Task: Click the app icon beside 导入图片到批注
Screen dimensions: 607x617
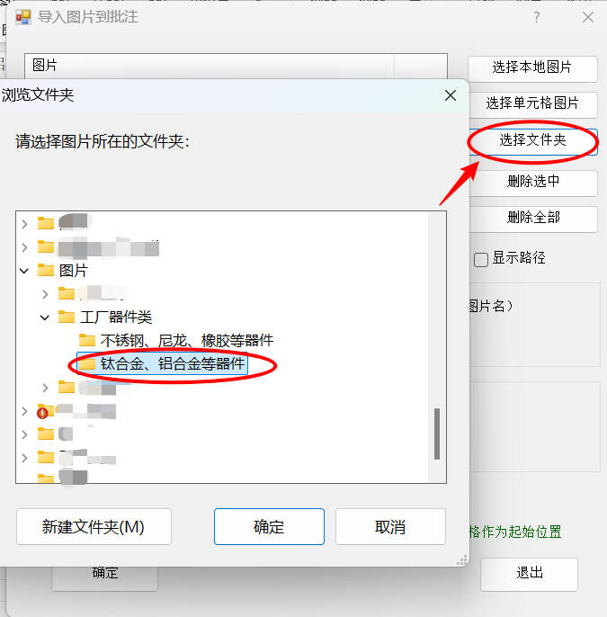Action: tap(23, 17)
